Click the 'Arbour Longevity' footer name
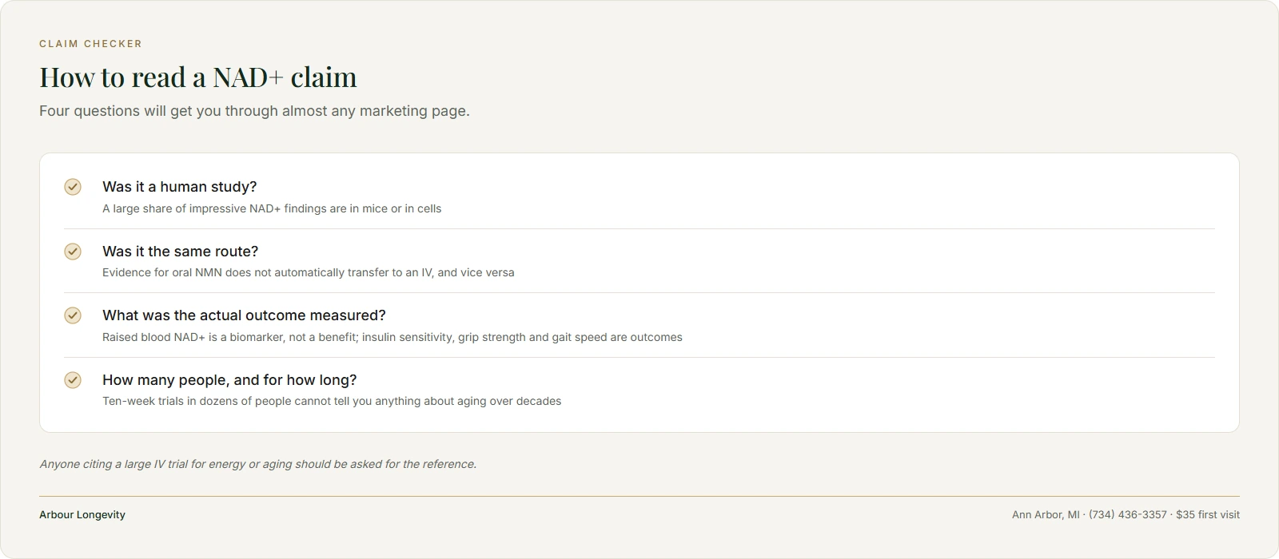This screenshot has height=559, width=1279. pos(82,515)
